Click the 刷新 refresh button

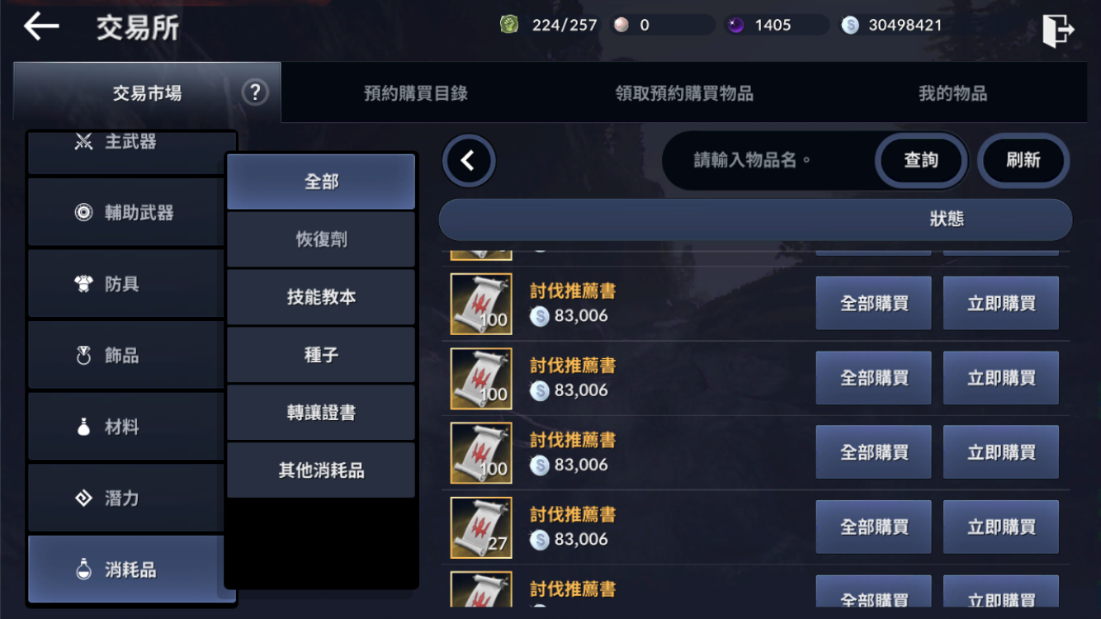[1023, 160]
